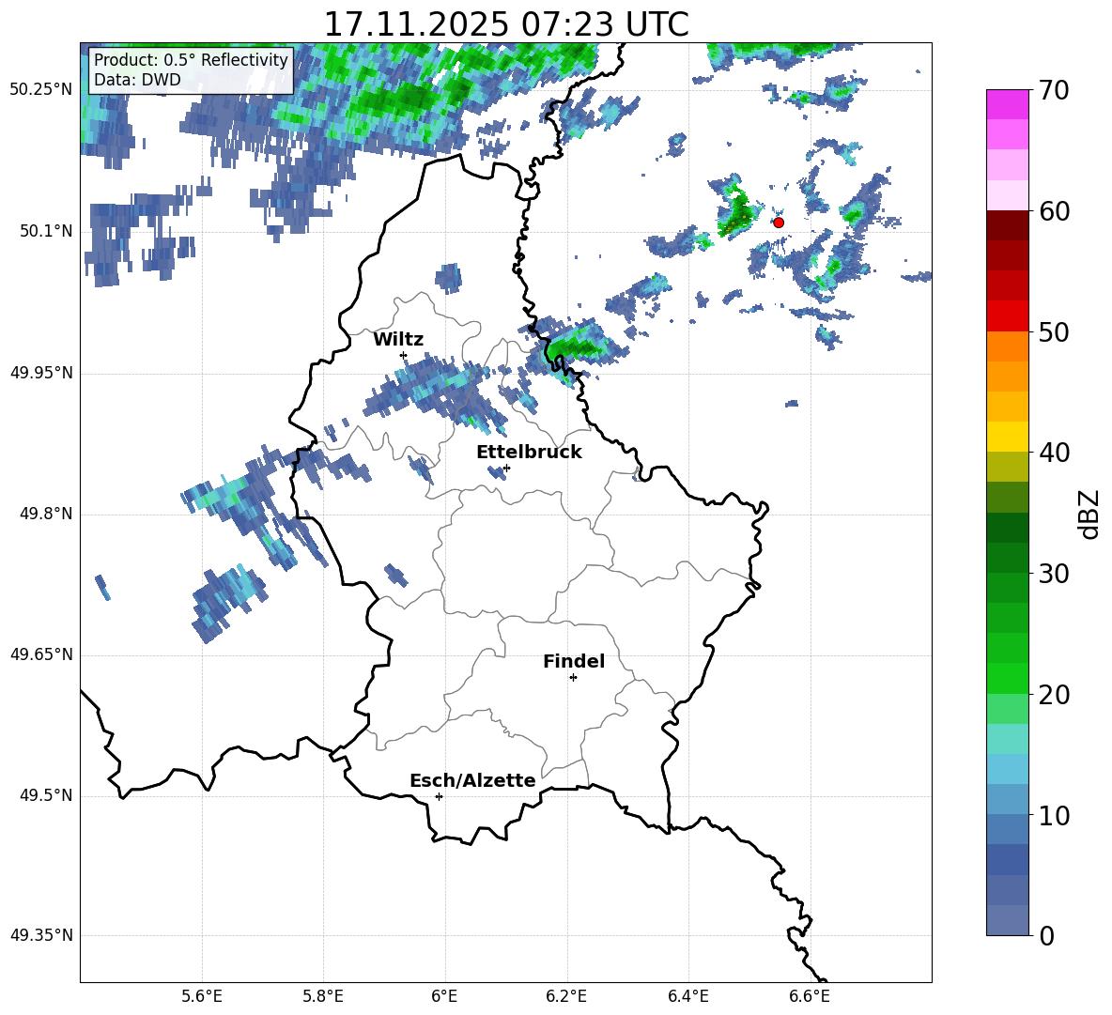
Task: Click the 49.5°N latitude label
Action: click(x=47, y=795)
